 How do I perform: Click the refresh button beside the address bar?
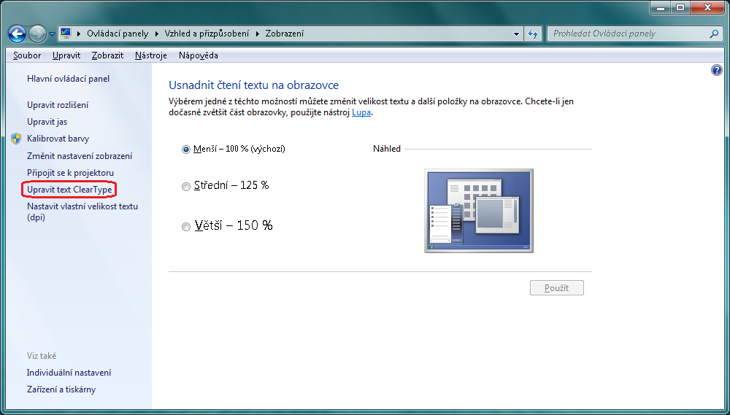[533, 34]
